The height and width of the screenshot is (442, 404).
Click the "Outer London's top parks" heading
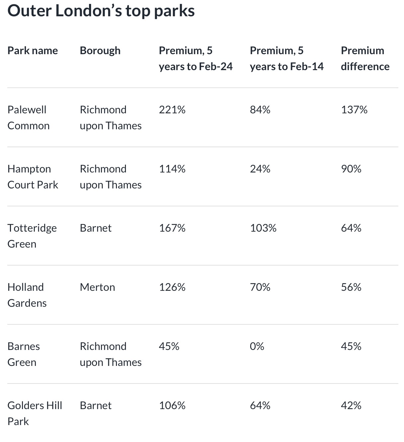coord(101,11)
